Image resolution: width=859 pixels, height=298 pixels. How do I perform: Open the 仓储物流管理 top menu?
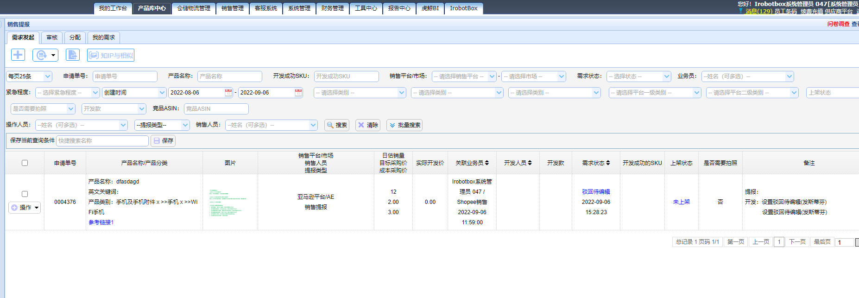(x=194, y=8)
